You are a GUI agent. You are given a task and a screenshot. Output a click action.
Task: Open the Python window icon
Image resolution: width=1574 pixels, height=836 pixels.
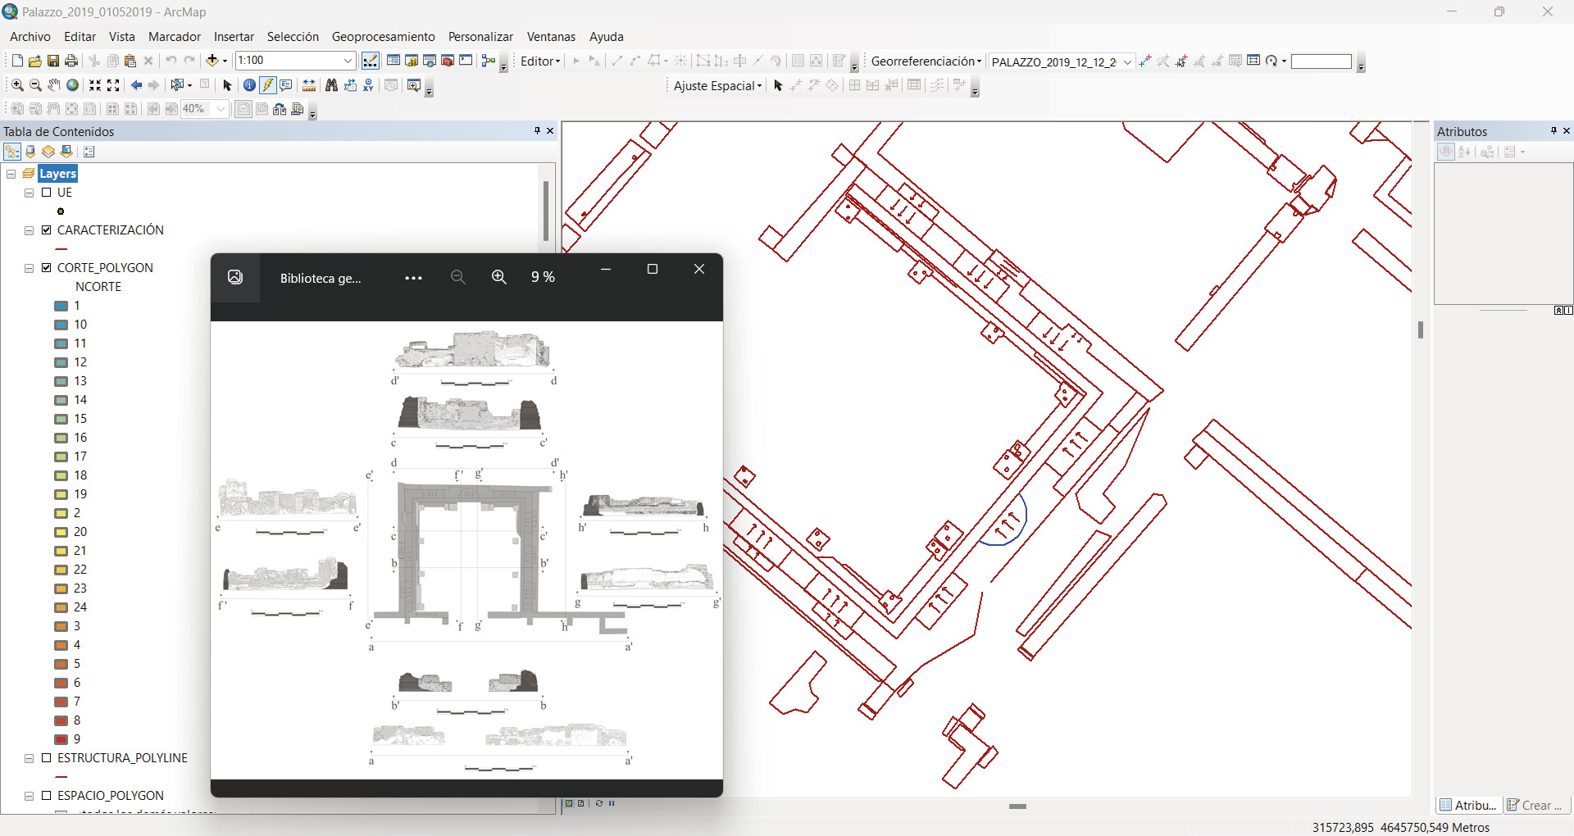pyautogui.click(x=466, y=61)
